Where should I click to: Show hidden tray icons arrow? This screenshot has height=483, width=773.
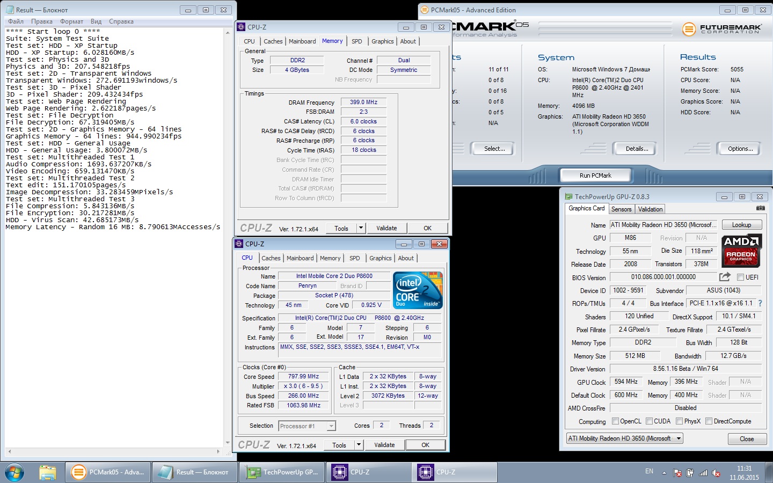tap(664, 473)
